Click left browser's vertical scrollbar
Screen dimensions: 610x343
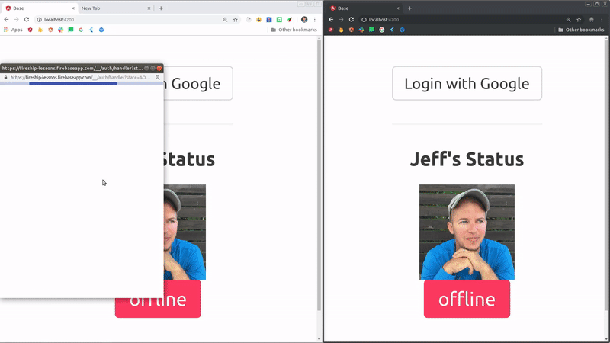tap(318, 191)
